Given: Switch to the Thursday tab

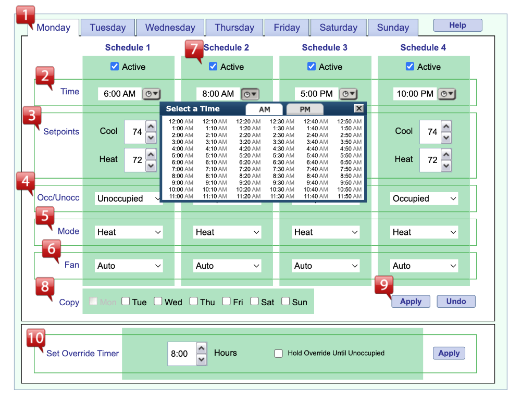Looking at the screenshot, I should tap(234, 28).
